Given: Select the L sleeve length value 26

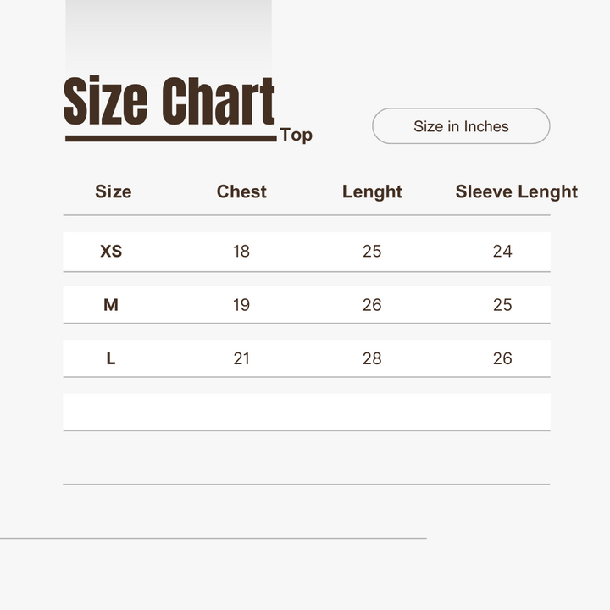Looking at the screenshot, I should click(502, 358).
